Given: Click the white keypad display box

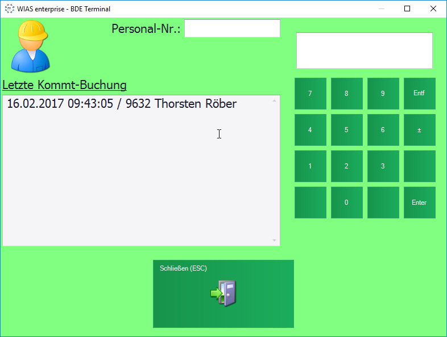Looking at the screenshot, I should coord(364,50).
